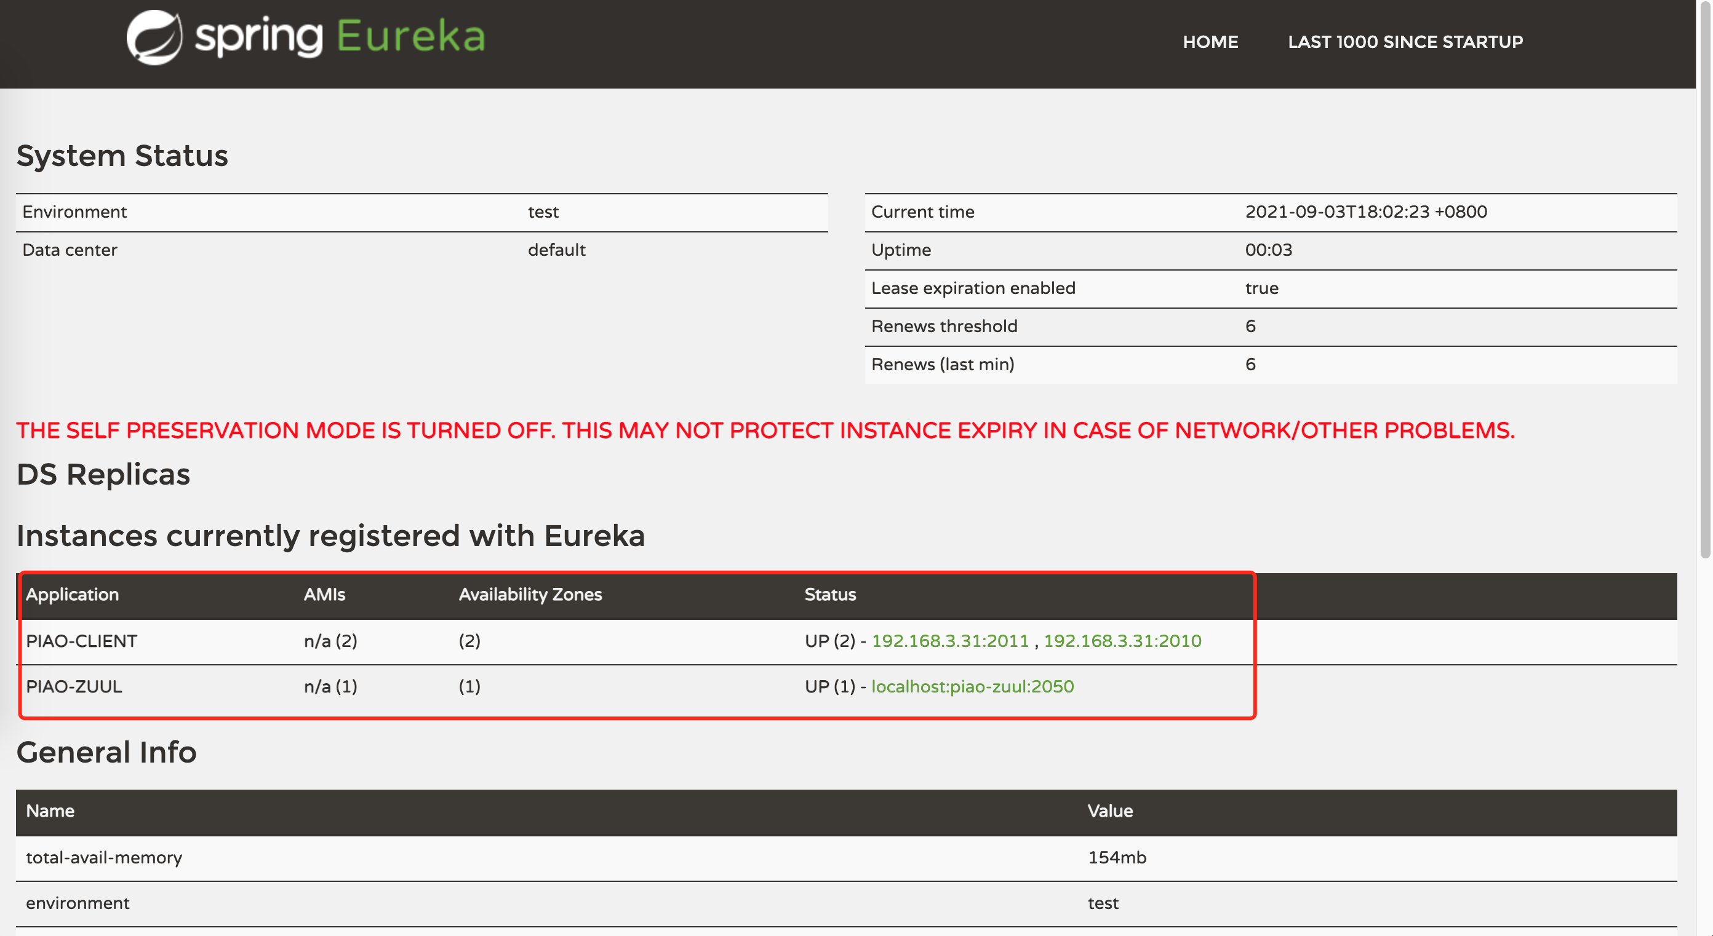The height and width of the screenshot is (936, 1713).
Task: Click the UP (2) status text
Action: [x=829, y=641]
